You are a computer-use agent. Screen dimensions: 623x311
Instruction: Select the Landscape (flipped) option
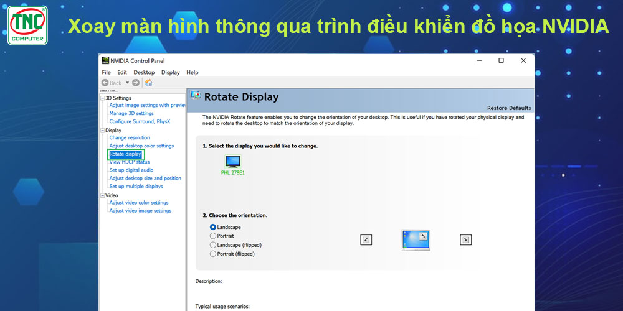(235, 245)
